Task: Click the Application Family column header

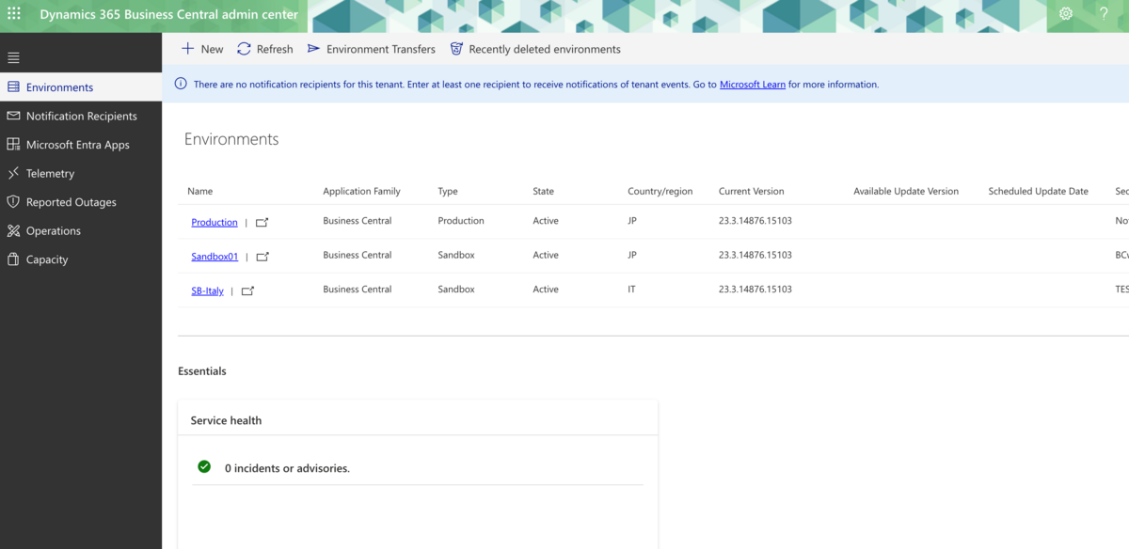Action: coord(361,191)
